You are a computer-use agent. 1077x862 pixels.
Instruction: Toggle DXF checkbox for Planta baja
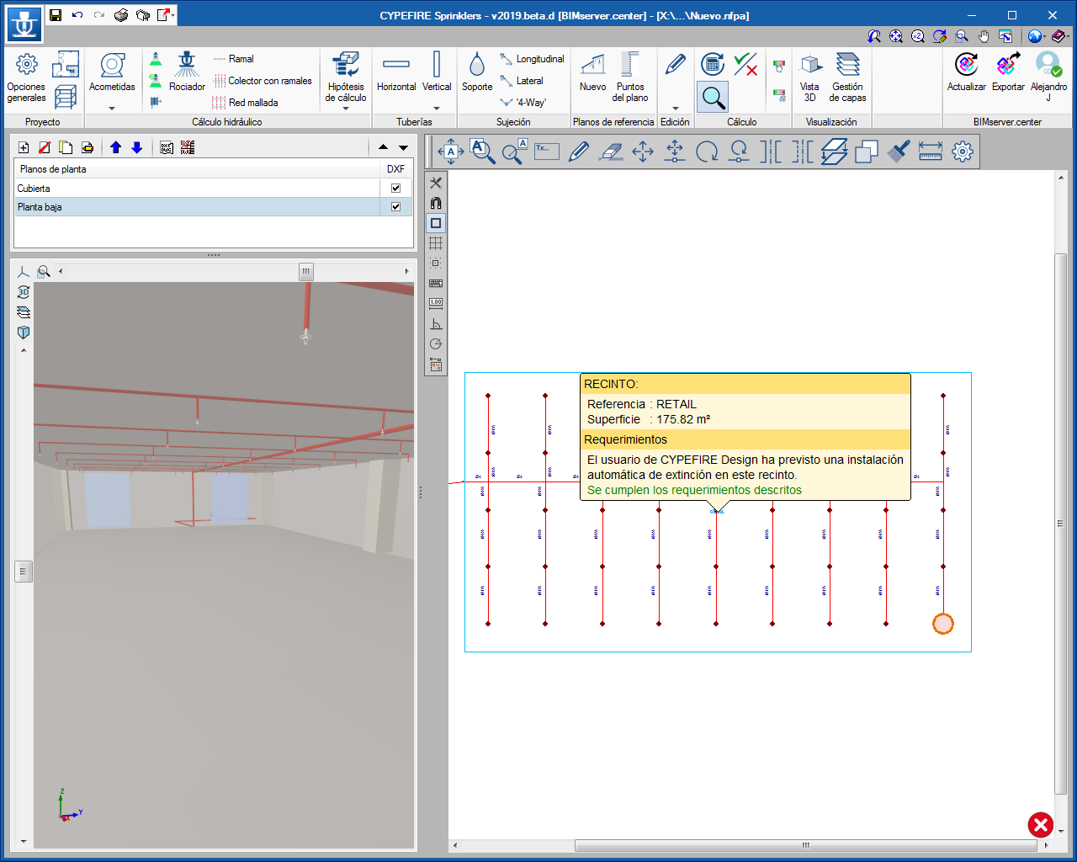[395, 207]
